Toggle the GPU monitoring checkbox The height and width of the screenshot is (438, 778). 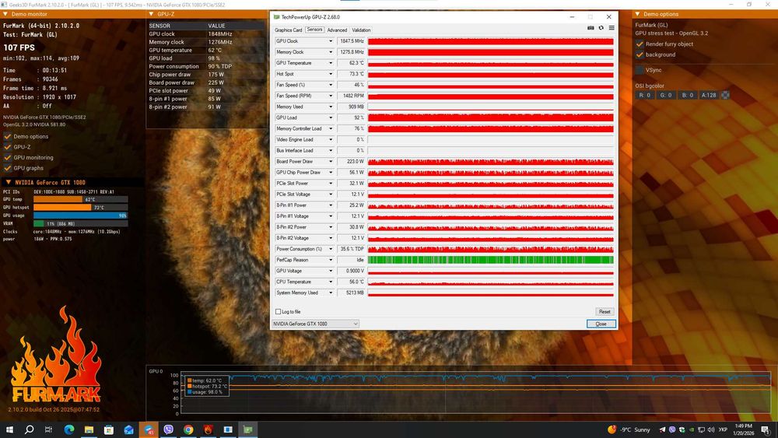click(8, 157)
